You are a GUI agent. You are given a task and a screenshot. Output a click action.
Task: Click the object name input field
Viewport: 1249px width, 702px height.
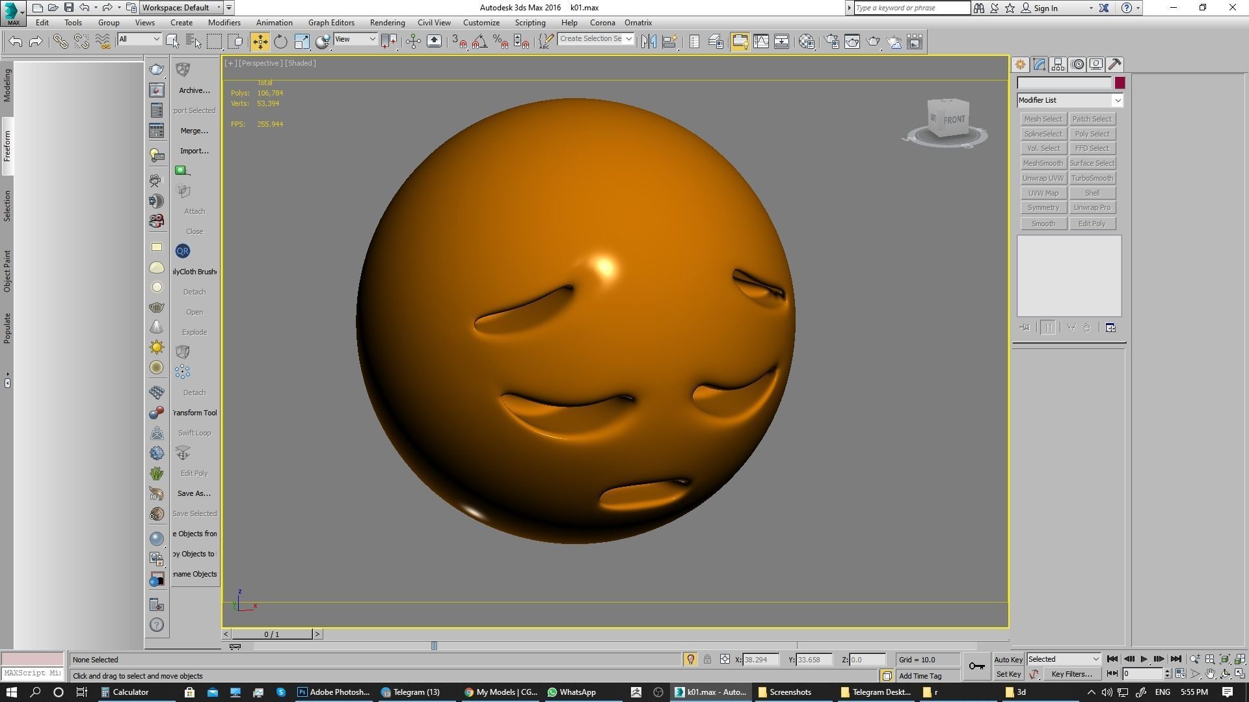click(1064, 83)
